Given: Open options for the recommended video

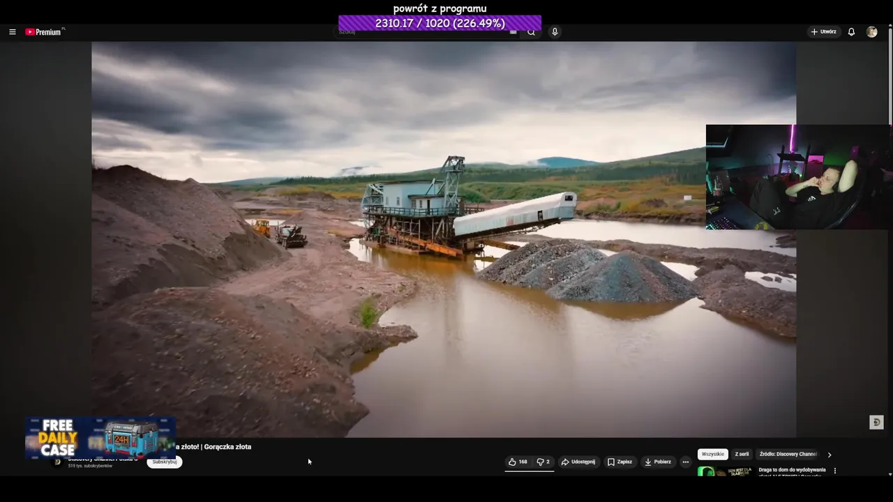Looking at the screenshot, I should tap(835, 471).
